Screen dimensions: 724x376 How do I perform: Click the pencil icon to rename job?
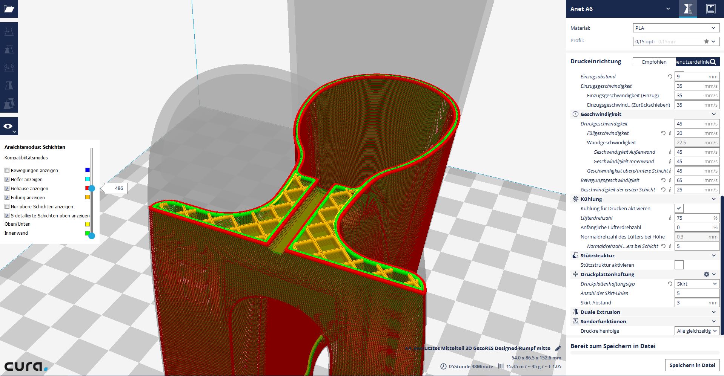tap(558, 348)
